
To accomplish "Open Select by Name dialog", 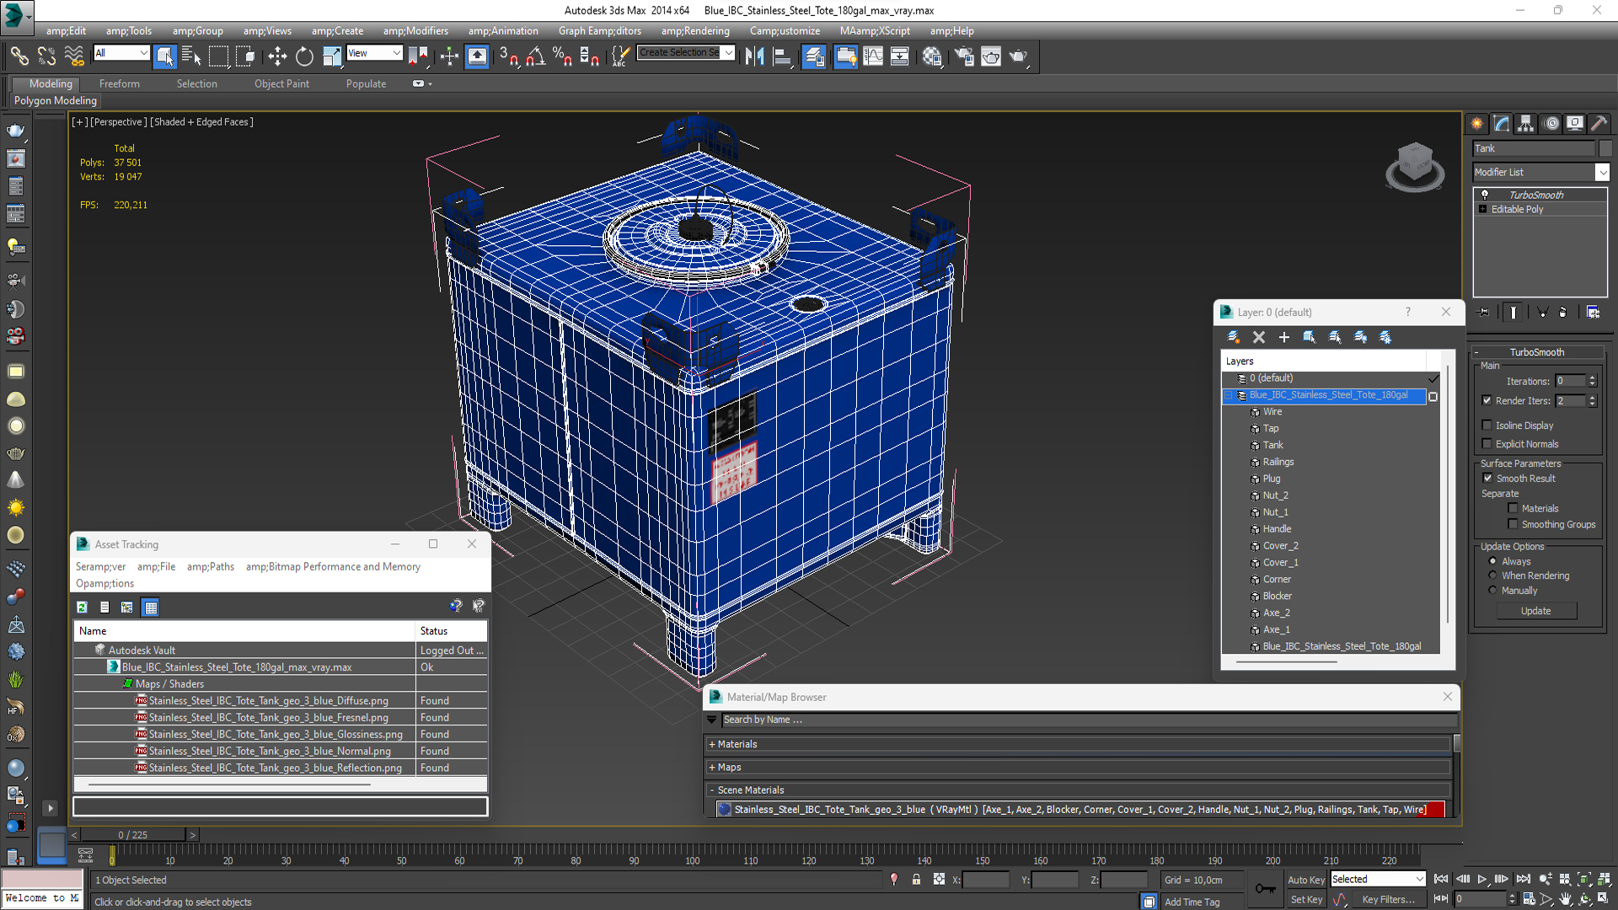I will pyautogui.click(x=191, y=56).
